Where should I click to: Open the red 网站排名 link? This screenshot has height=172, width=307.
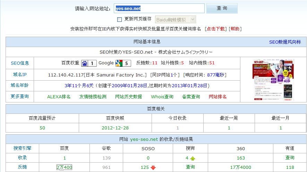(x=218, y=97)
